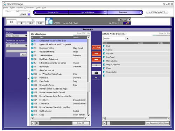Viewport: 175px width, 131px height.
Task: Select Lily Allen in device list
Action: [136, 53]
